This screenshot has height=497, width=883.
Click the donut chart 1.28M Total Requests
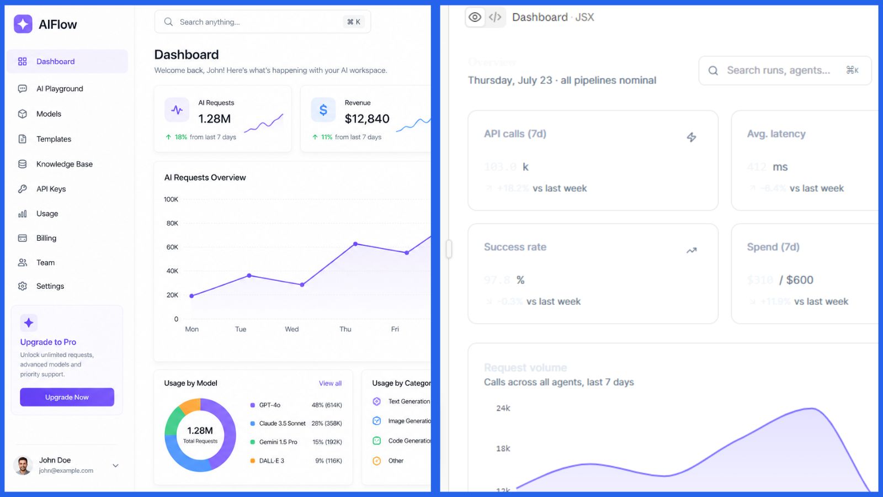click(200, 435)
